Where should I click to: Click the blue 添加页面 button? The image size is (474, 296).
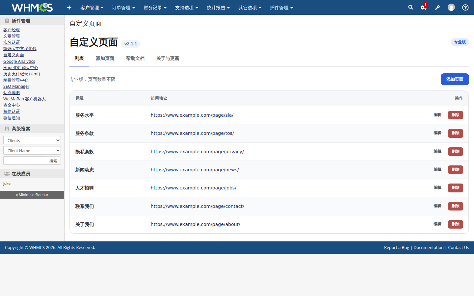coord(455,79)
